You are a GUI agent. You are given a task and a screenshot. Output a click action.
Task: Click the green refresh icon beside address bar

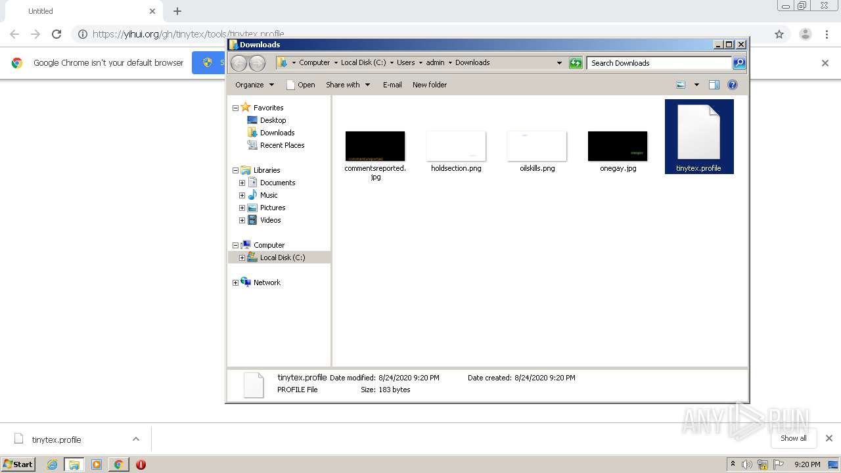(576, 63)
